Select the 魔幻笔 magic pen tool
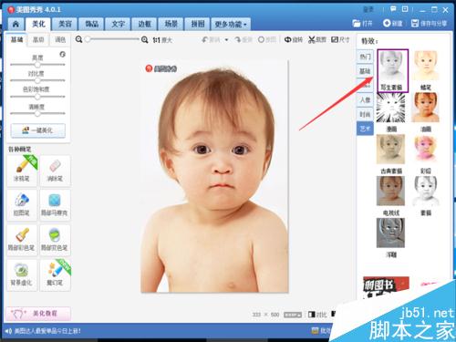Image resolution: width=456 pixels, height=342 pixels. (55, 275)
